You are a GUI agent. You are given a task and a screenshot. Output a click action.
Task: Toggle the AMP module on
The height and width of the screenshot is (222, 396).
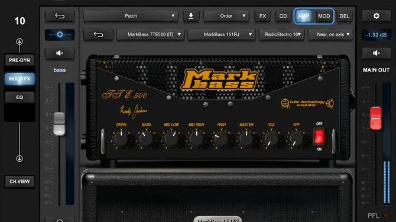(x=304, y=16)
